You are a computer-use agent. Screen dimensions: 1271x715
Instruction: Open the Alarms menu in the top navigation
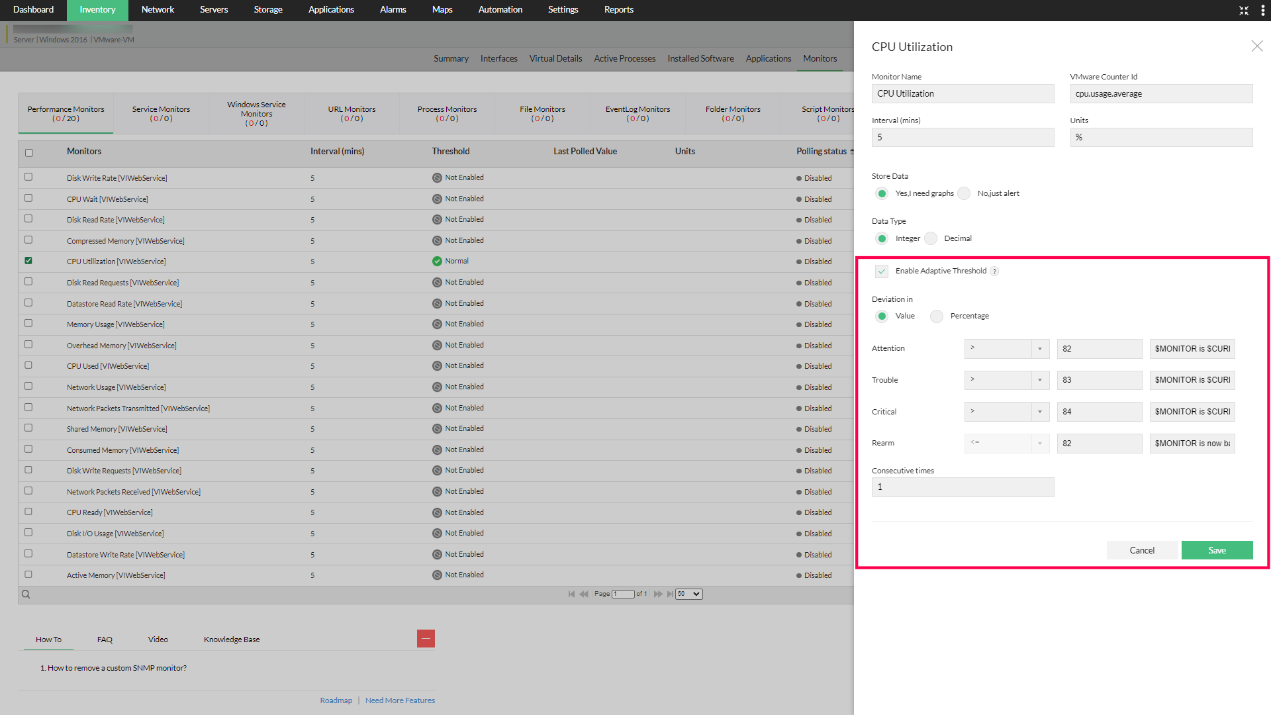(x=393, y=10)
